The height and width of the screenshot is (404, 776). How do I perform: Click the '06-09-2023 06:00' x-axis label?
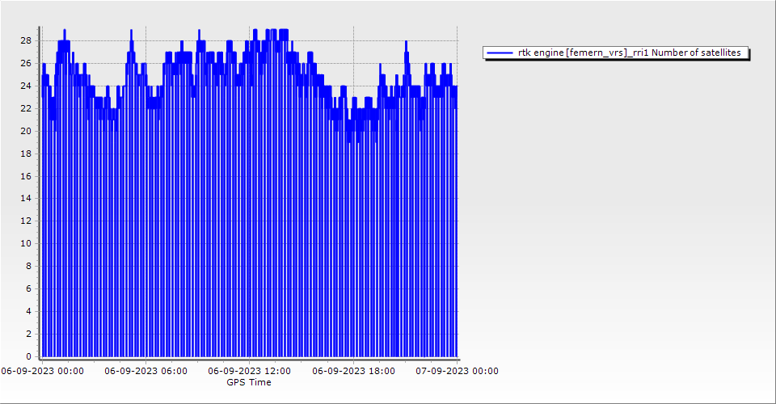146,372
